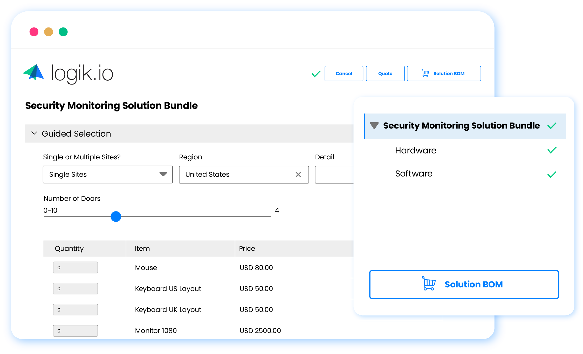583x354 pixels.
Task: Click checkmark beside Security Monitoring Solution Bundle
Action: coord(552,126)
